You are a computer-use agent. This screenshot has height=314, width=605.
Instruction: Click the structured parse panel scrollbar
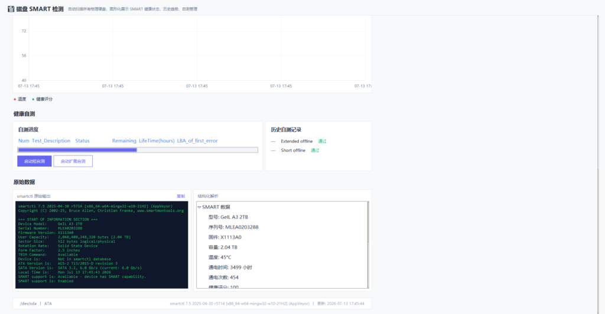(x=367, y=244)
